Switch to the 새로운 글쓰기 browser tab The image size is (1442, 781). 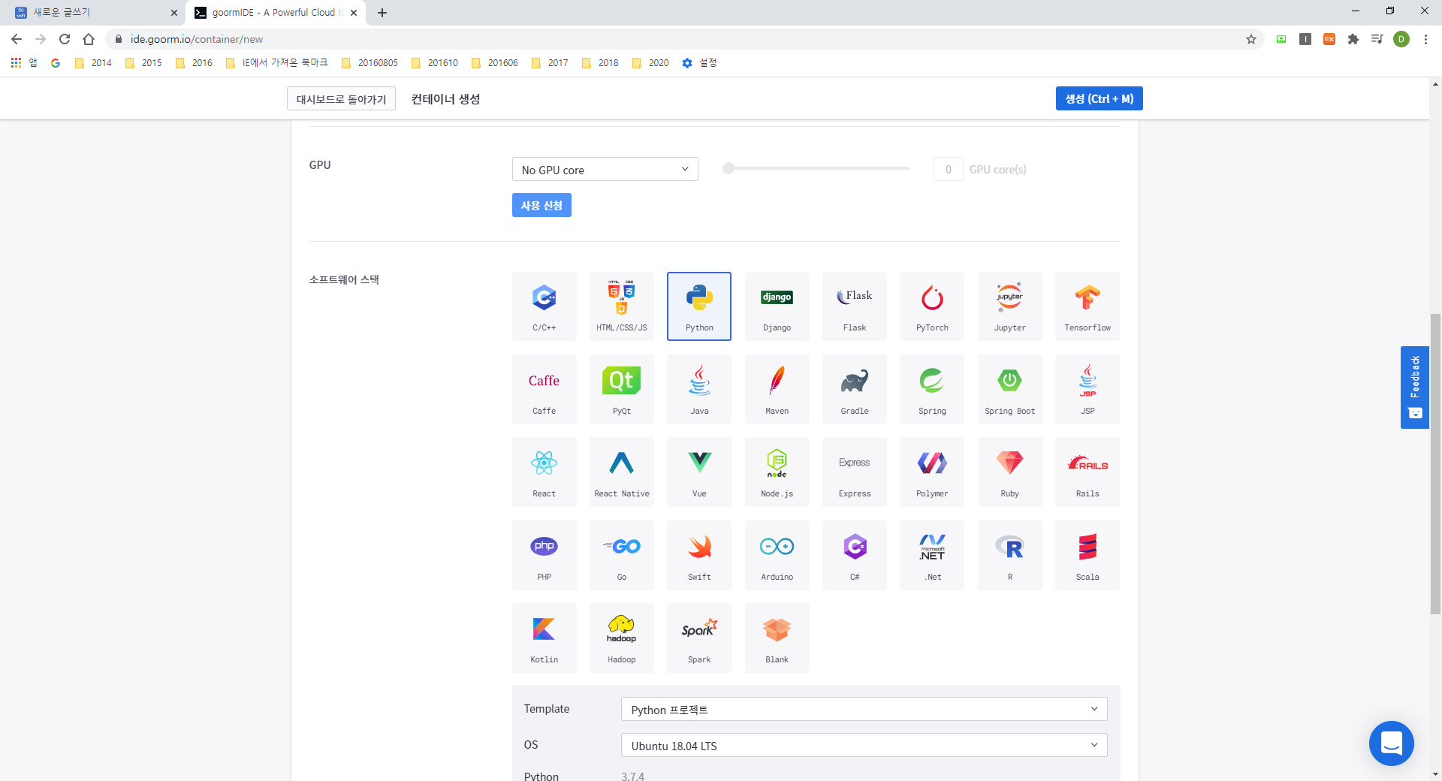pos(90,13)
